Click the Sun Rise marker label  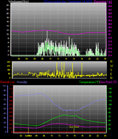point(74,127)
